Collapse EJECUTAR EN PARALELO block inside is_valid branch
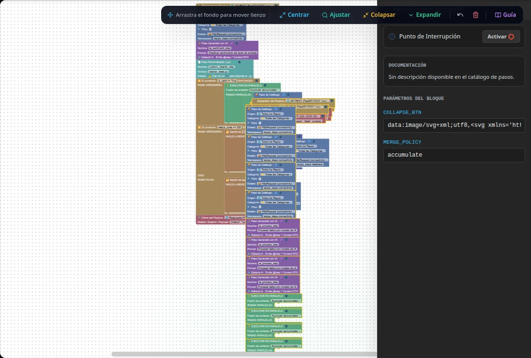Viewport: 531px width, 358px height. (265, 85)
